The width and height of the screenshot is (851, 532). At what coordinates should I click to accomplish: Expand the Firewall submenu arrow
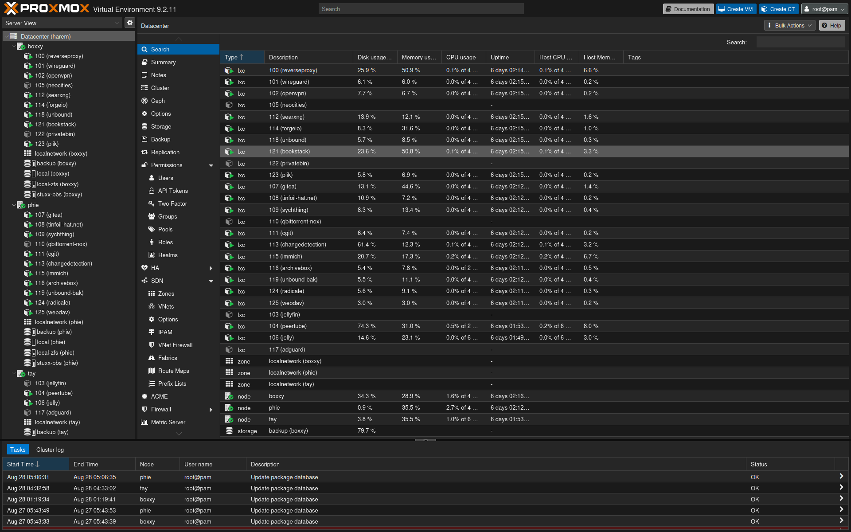pyautogui.click(x=211, y=410)
